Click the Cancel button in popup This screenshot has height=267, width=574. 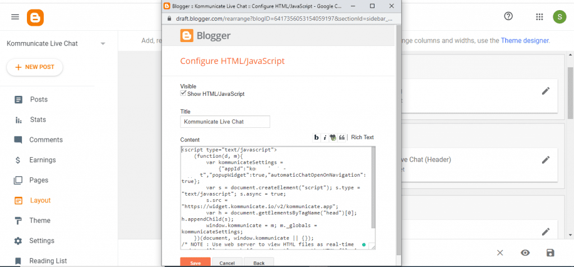tap(228, 263)
